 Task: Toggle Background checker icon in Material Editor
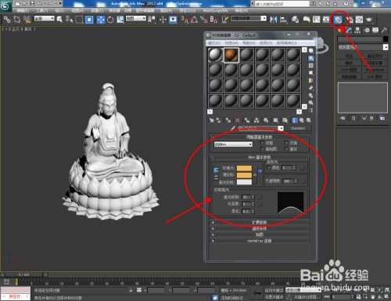[311, 66]
